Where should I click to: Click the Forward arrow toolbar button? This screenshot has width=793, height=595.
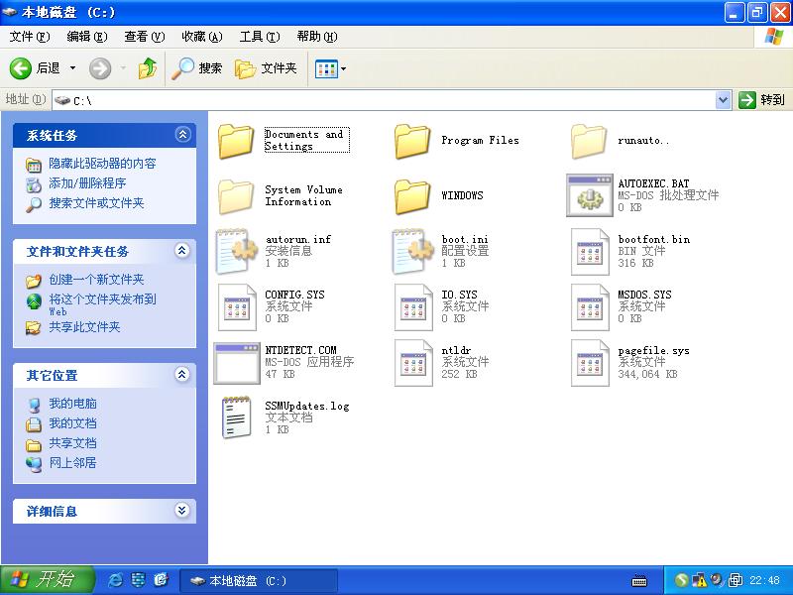[100, 68]
